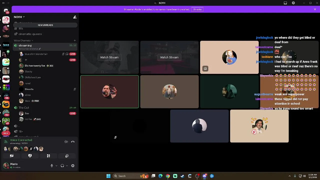The image size is (320, 180).
Task: Open Google Chrome from taskbar
Action: [168, 176]
